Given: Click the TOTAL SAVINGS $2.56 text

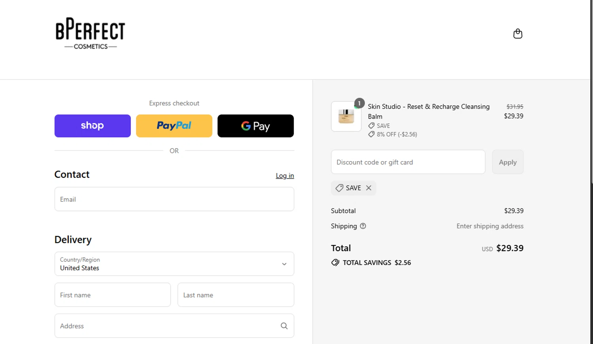Looking at the screenshot, I should click(377, 263).
